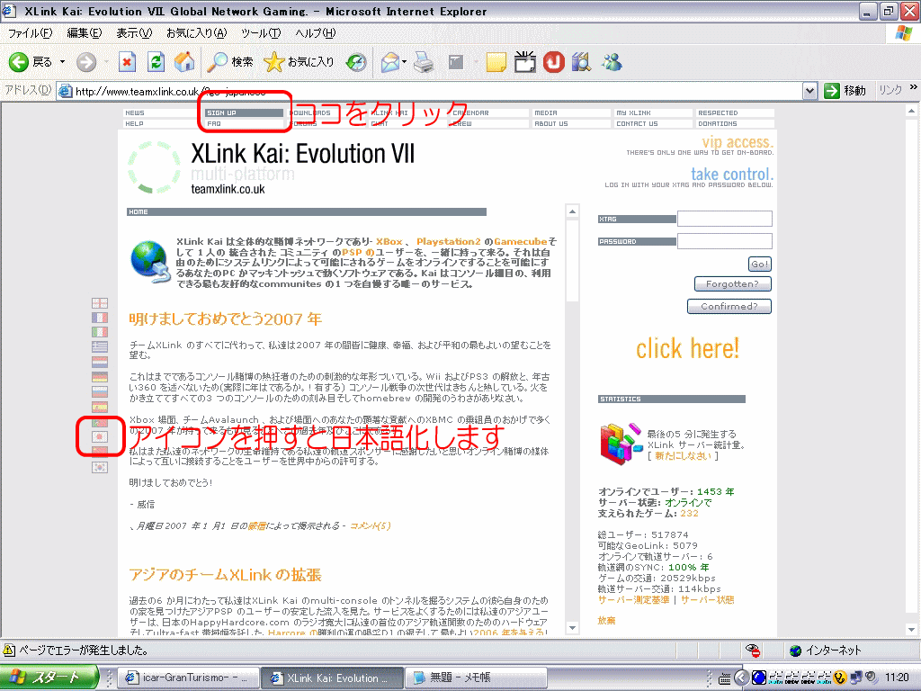Viewport: 921px width, 691px height.
Task: Open the XBox link in intro text
Action: point(389,241)
